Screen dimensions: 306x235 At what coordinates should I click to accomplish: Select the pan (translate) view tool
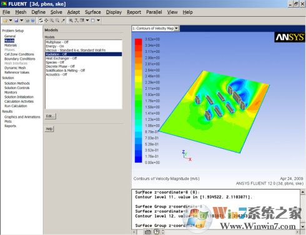(46, 21)
